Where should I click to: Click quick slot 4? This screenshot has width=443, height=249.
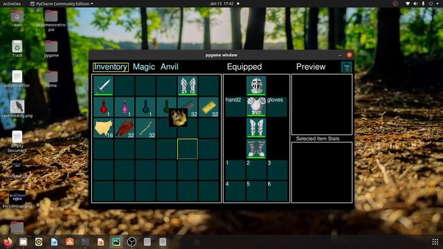click(235, 191)
